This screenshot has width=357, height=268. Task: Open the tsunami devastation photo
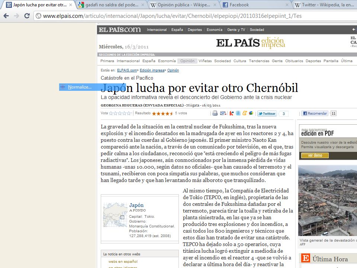pyautogui.click(x=328, y=201)
